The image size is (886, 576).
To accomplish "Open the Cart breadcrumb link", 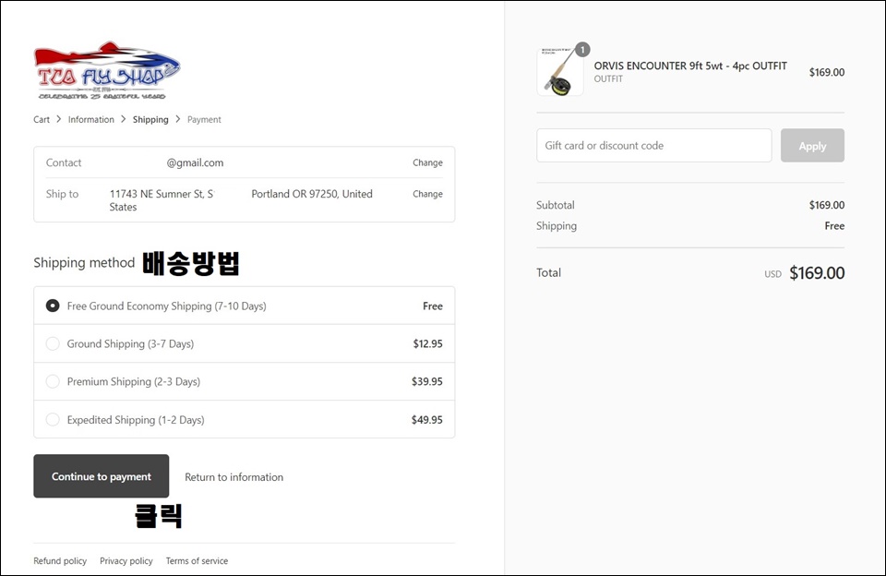I will [42, 119].
